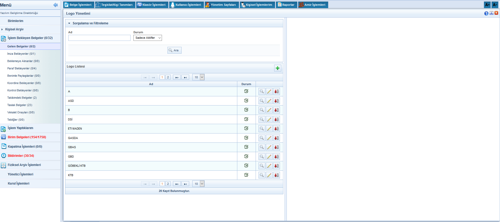500x222 pixels.
Task: Open the Belge İşlemleri menu
Action: (78, 5)
